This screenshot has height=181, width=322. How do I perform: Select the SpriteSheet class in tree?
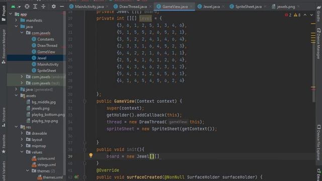(44, 70)
